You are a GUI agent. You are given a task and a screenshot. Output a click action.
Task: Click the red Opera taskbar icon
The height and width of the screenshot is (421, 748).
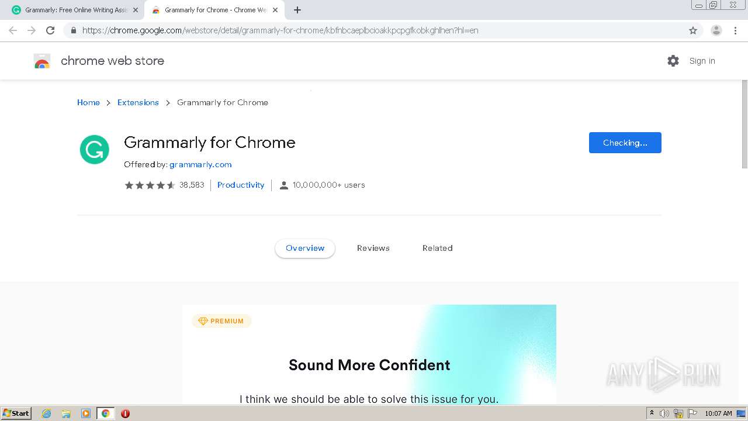(x=125, y=413)
